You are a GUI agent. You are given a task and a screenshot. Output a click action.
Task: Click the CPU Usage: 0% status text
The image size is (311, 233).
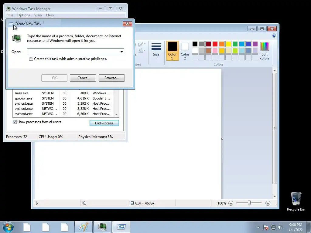click(51, 137)
